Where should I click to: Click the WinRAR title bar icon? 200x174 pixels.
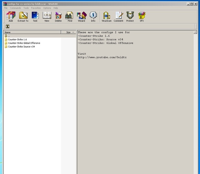[5, 4]
